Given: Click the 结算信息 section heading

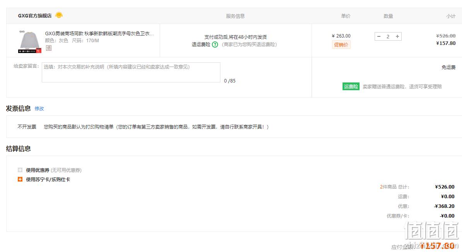Looking at the screenshot, I should pos(18,149).
